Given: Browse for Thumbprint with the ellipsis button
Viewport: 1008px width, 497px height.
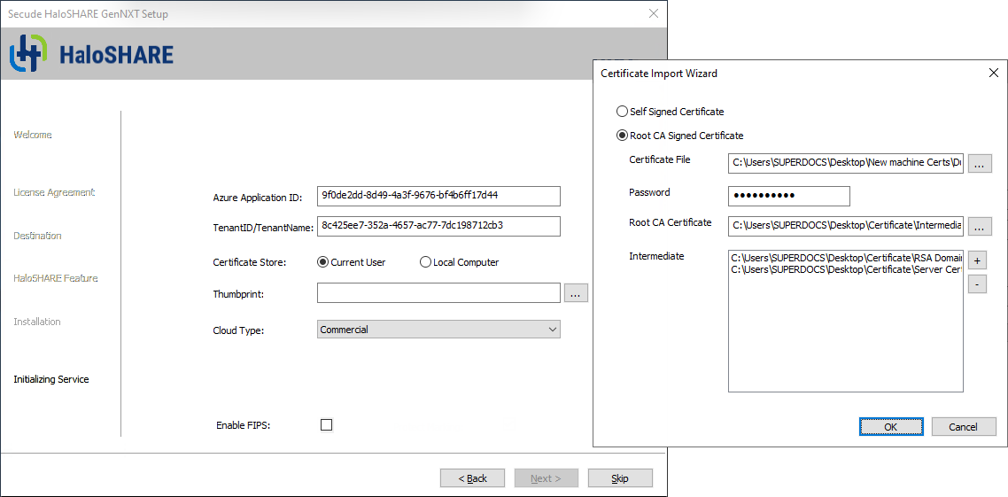Looking at the screenshot, I should 576,294.
